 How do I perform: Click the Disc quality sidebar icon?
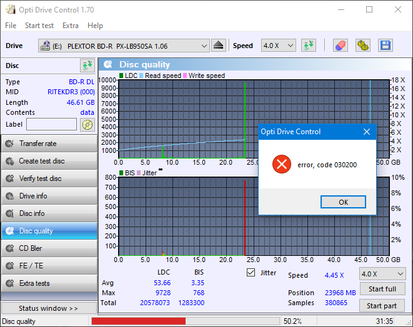[10, 231]
